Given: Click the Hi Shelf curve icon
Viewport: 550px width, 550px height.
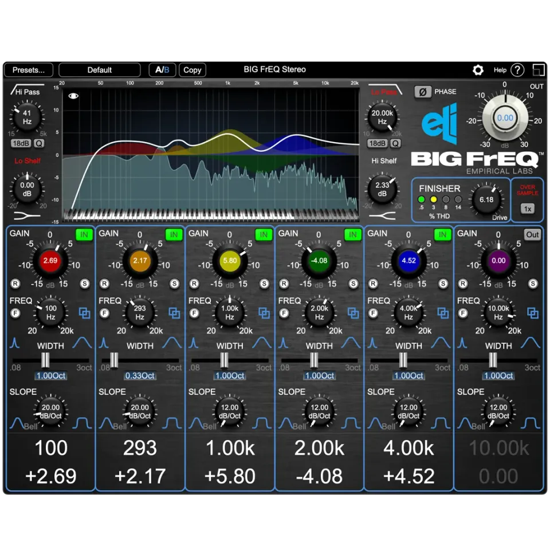Looking at the screenshot, I should [x=382, y=216].
